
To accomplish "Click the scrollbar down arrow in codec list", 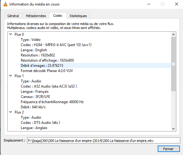I will click(173, 129).
